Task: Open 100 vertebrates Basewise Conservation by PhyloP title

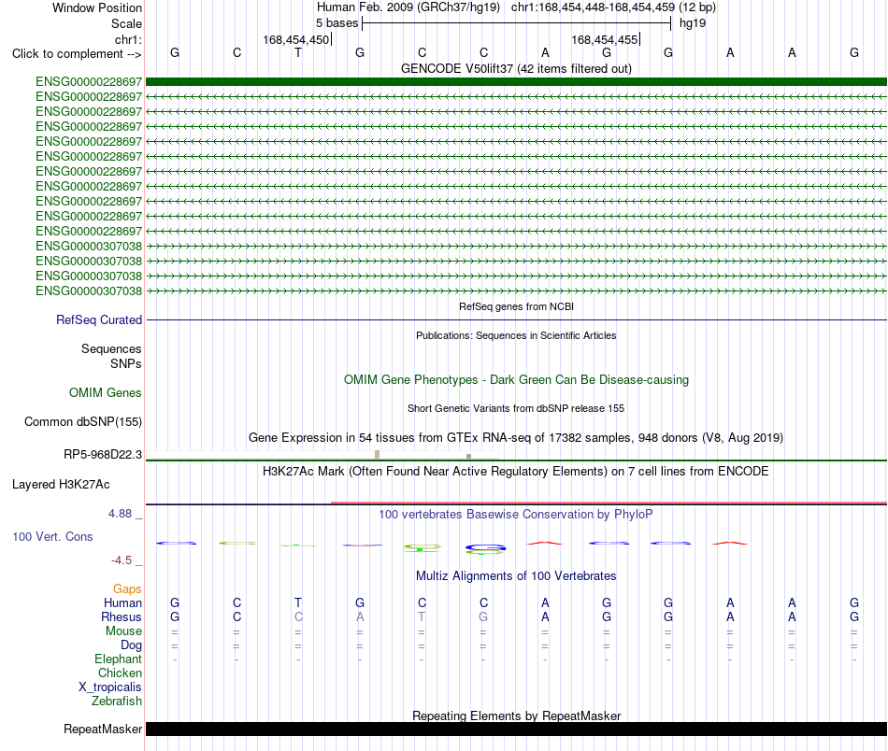Action: [x=516, y=515]
